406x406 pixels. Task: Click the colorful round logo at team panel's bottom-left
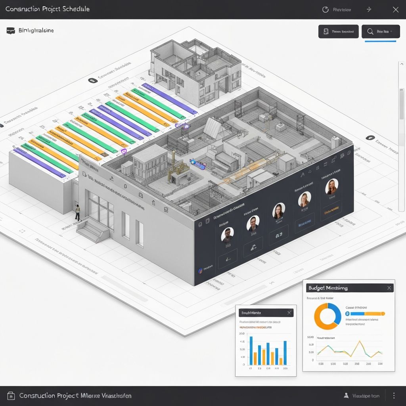(200, 271)
